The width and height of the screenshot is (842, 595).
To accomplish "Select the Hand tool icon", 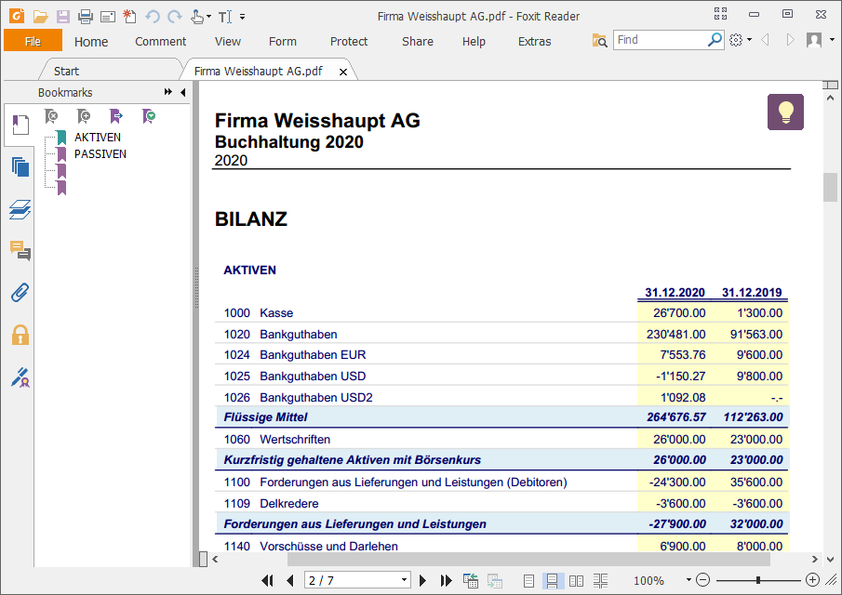I will (x=197, y=17).
